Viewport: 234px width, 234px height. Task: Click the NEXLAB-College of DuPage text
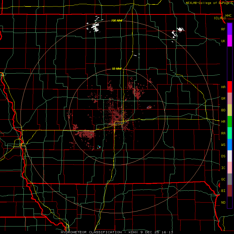coord(208,3)
